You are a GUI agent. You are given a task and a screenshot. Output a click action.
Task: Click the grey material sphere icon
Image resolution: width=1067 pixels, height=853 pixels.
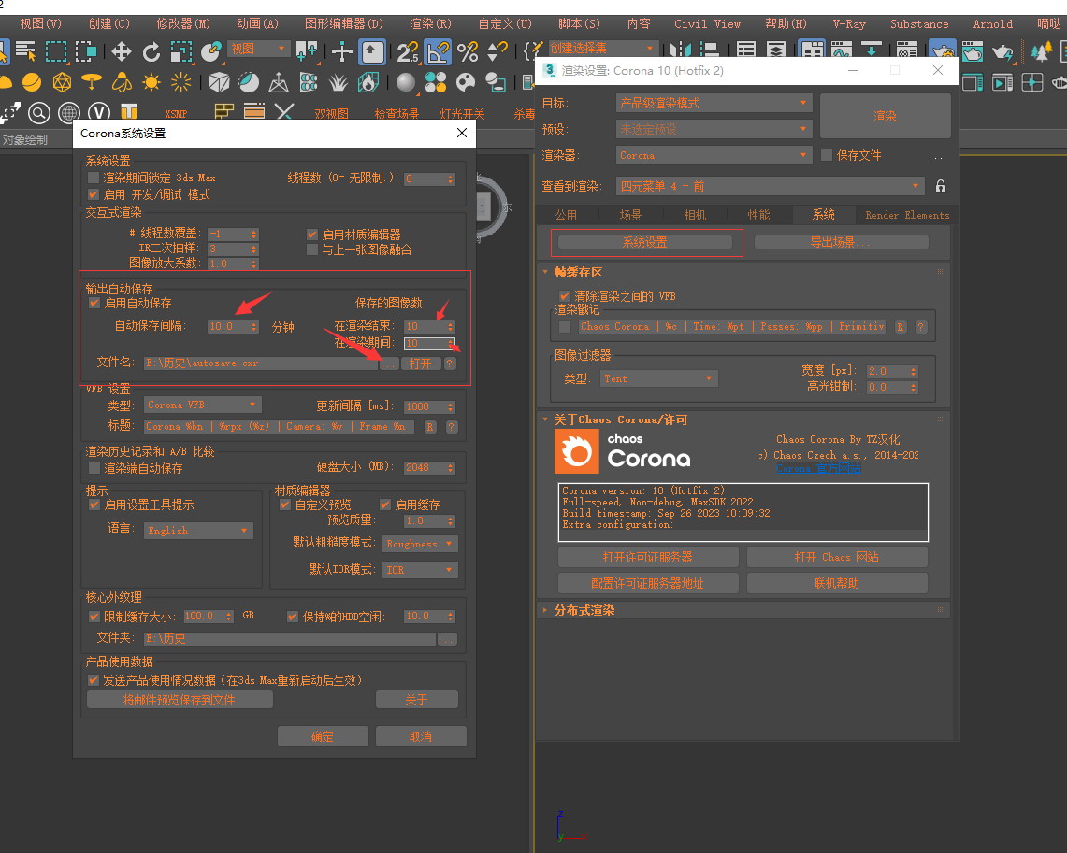click(406, 83)
